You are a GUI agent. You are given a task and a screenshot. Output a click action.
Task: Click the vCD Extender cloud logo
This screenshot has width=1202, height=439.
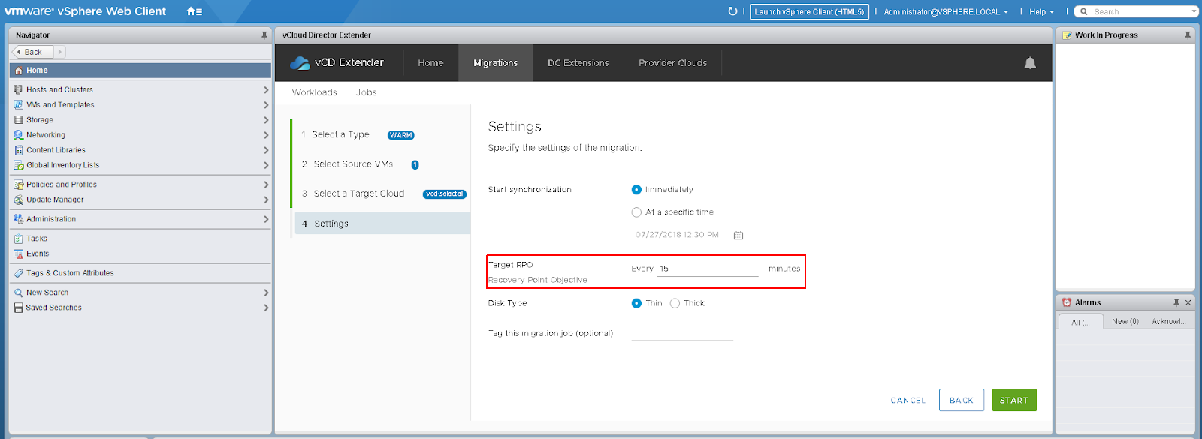[x=300, y=63]
